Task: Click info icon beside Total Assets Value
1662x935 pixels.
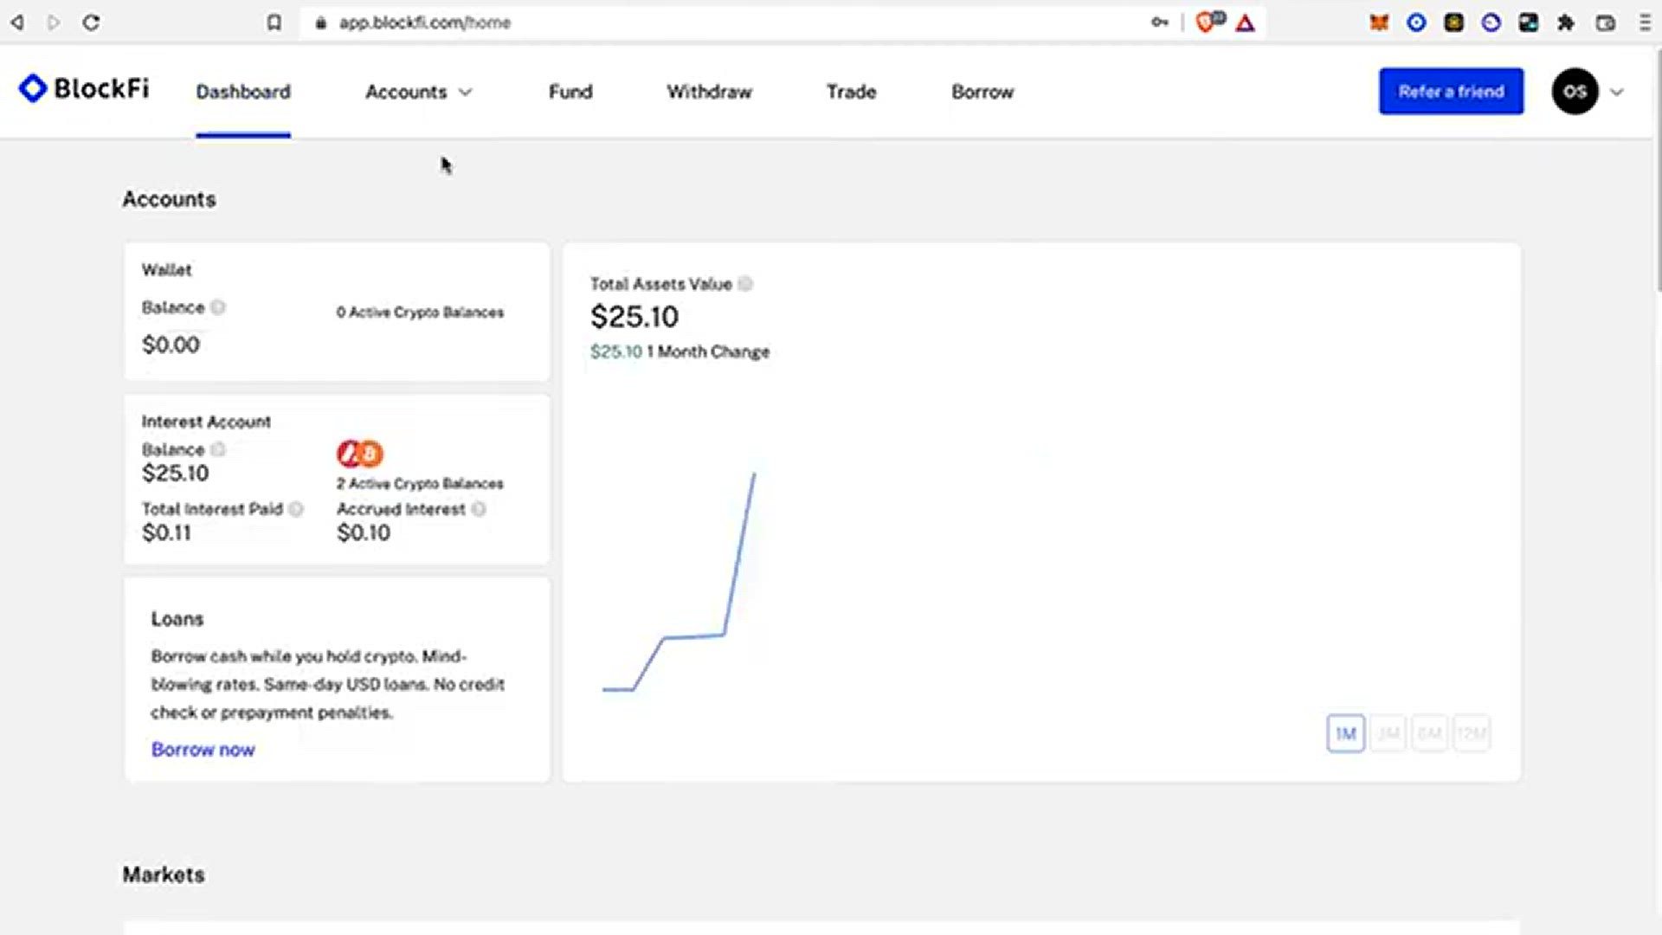Action: pos(745,284)
